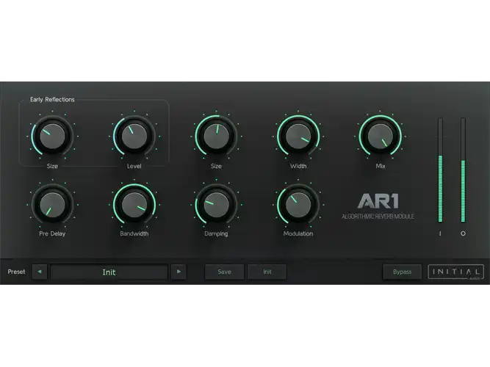Go to previous preset with left arrow
The height and width of the screenshot is (367, 490).
tap(40, 272)
